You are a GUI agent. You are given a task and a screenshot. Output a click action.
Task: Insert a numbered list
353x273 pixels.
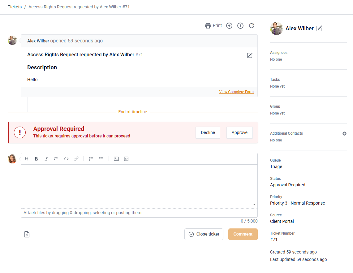(x=91, y=159)
